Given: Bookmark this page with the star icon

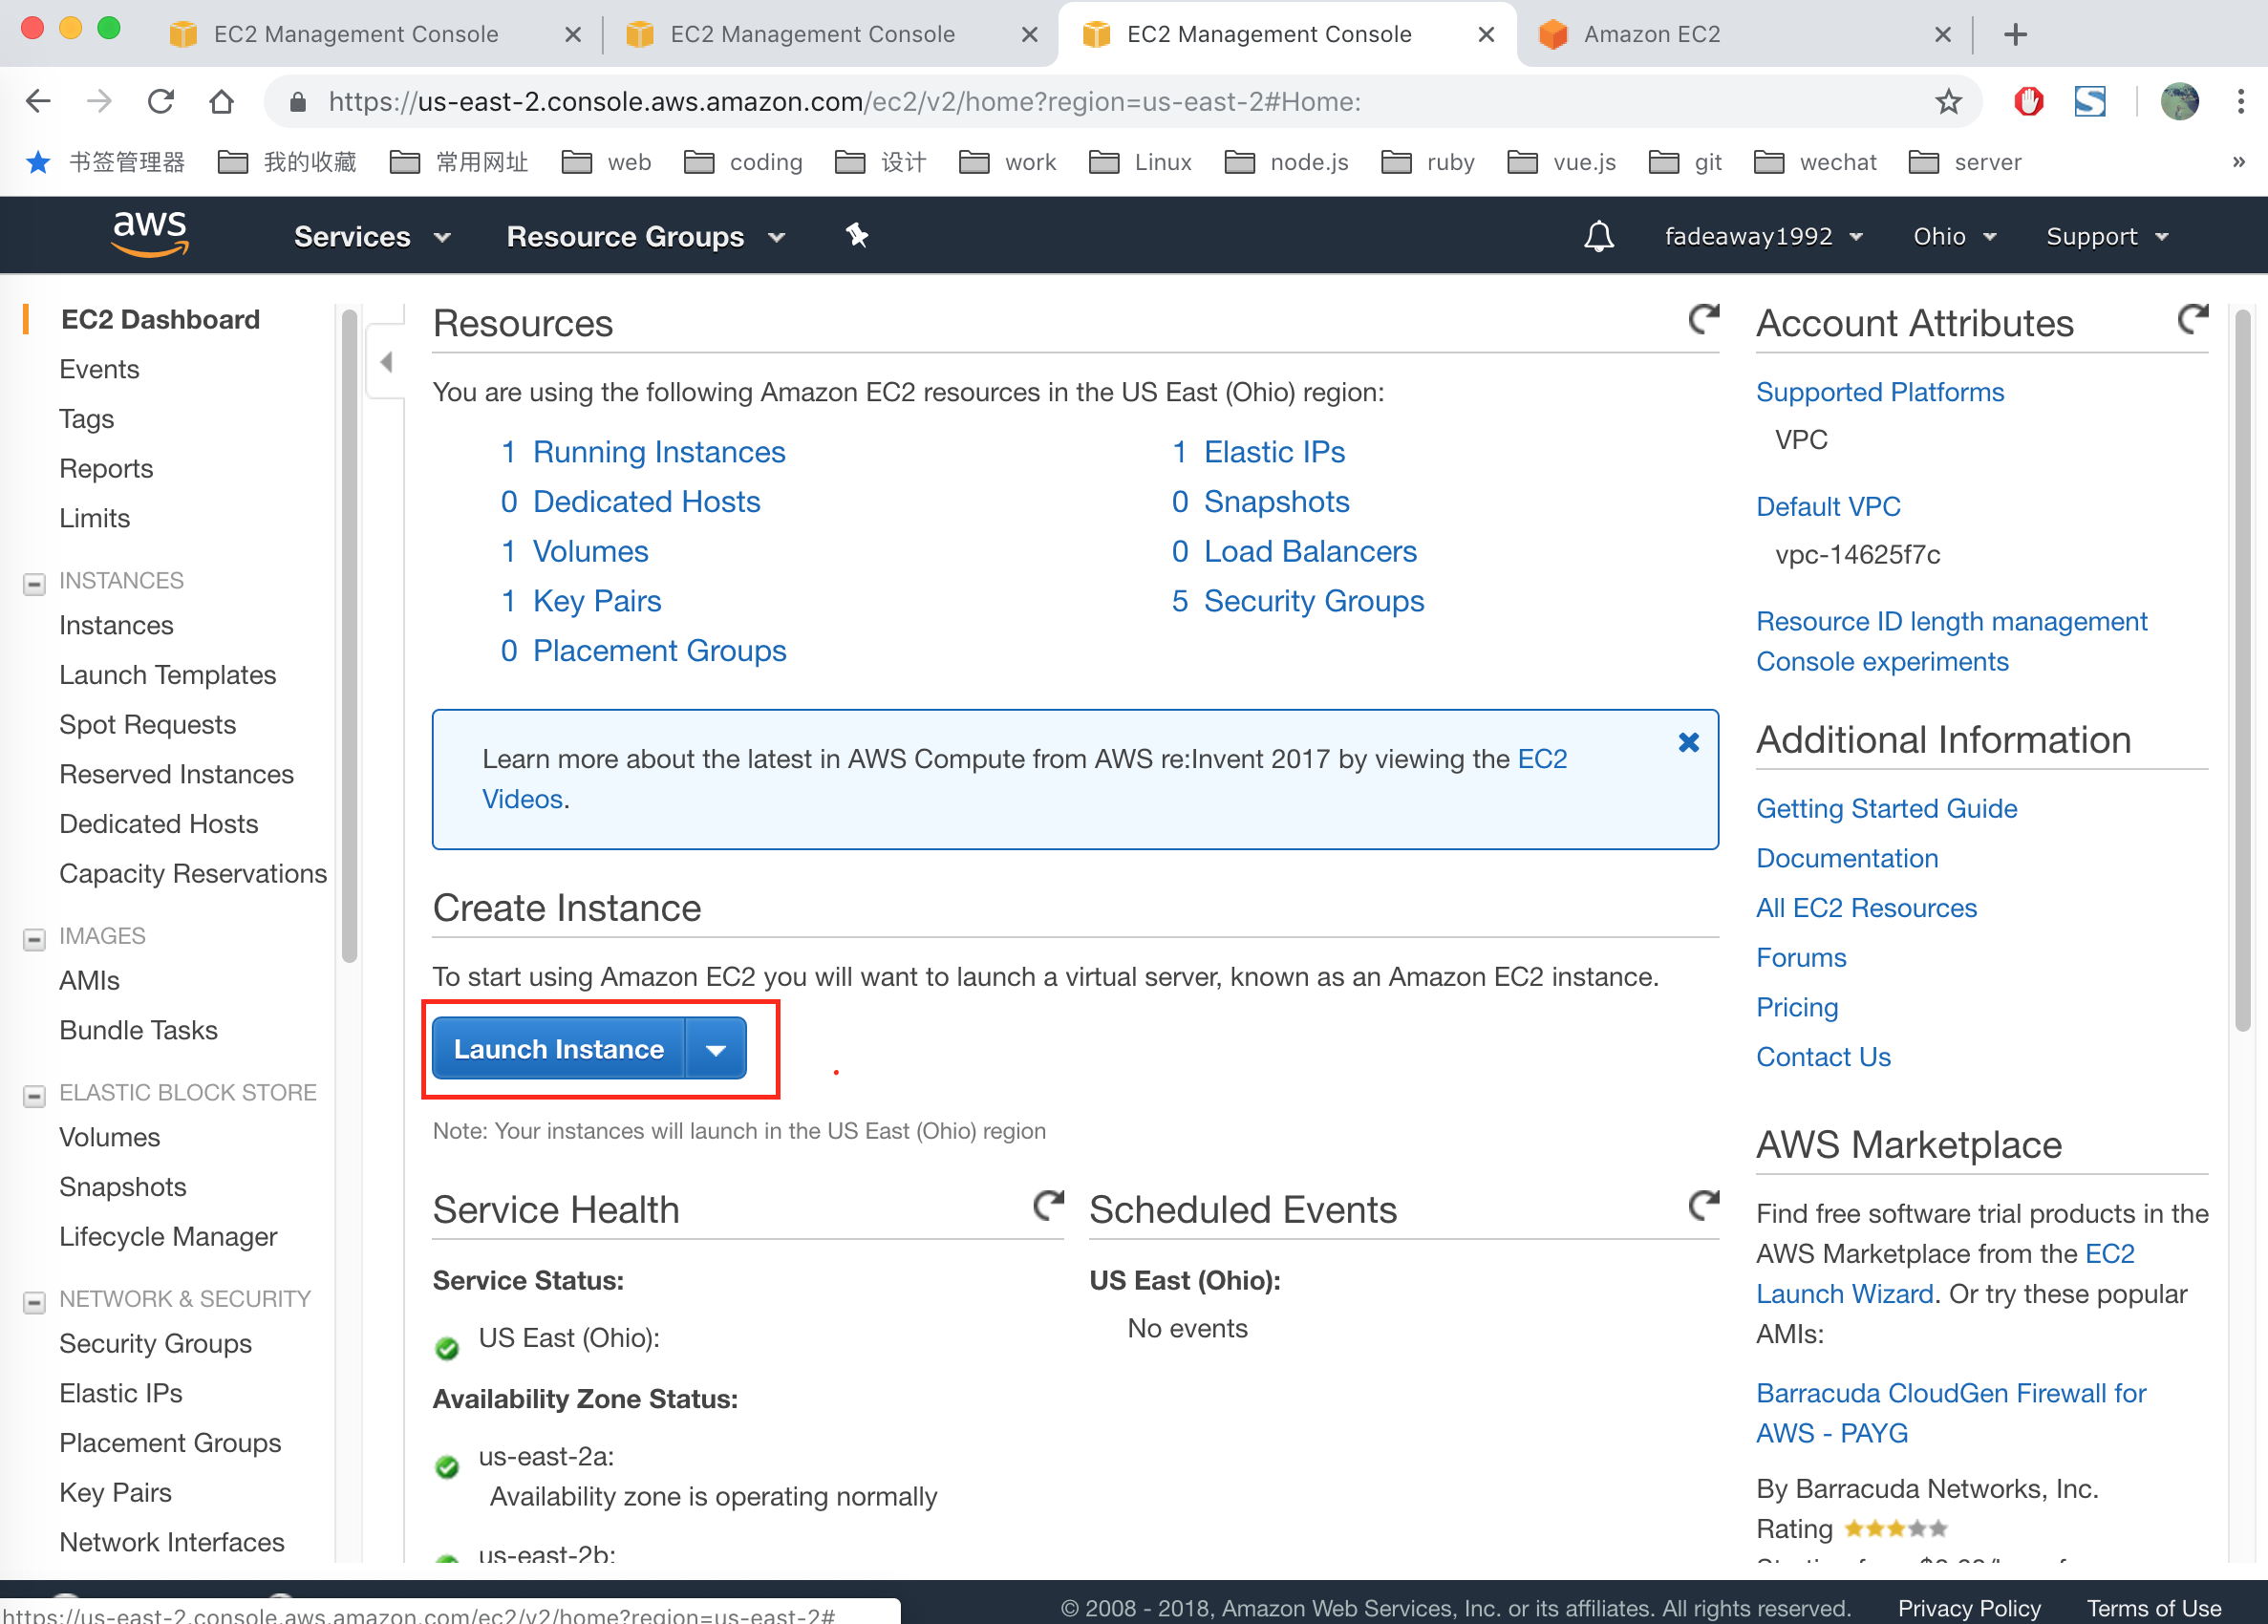Looking at the screenshot, I should point(1948,102).
